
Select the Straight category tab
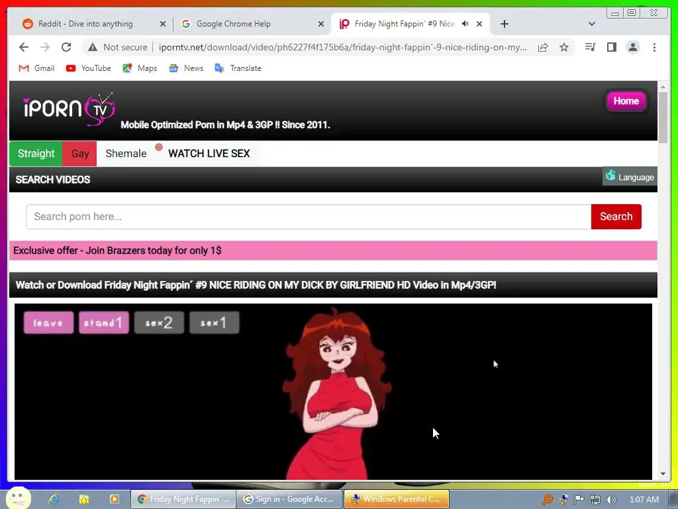pyautogui.click(x=36, y=154)
